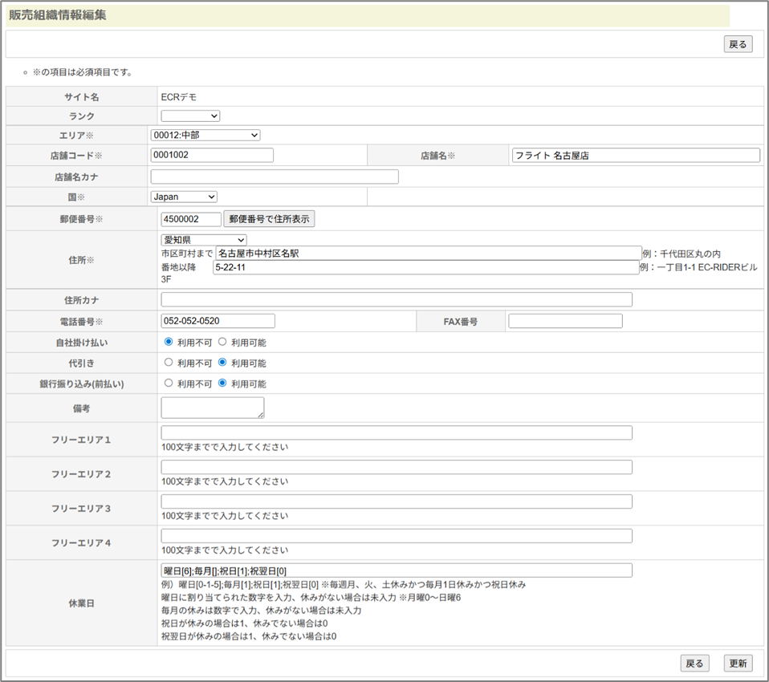Click the top 戻る button
Image resolution: width=769 pixels, height=682 pixels.
[737, 44]
